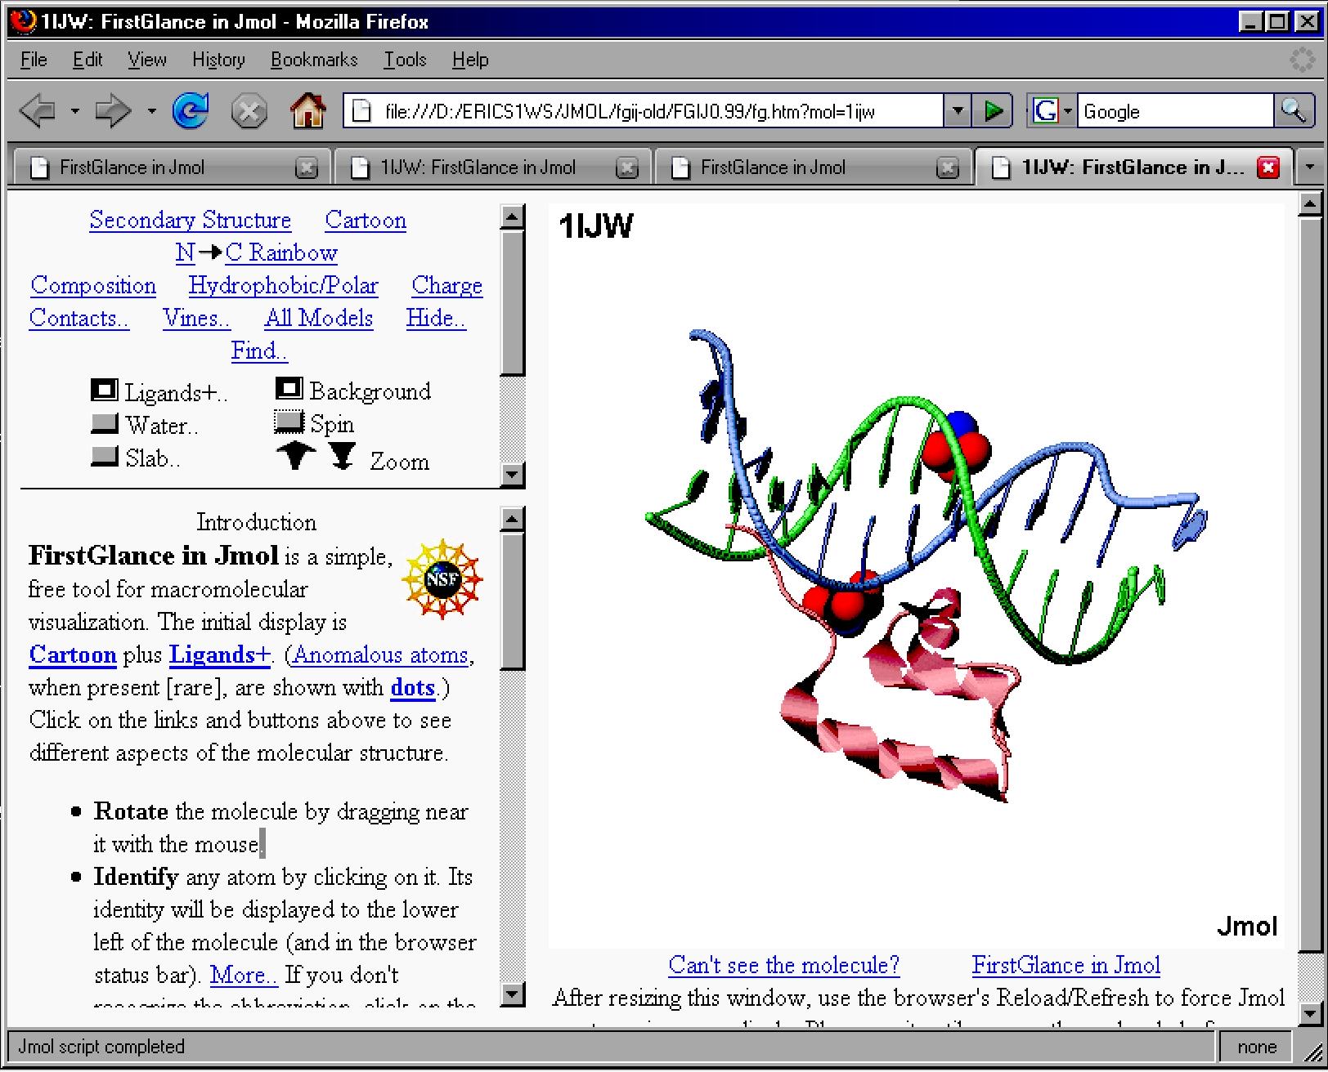Click the Secondary Structure link

click(x=191, y=220)
